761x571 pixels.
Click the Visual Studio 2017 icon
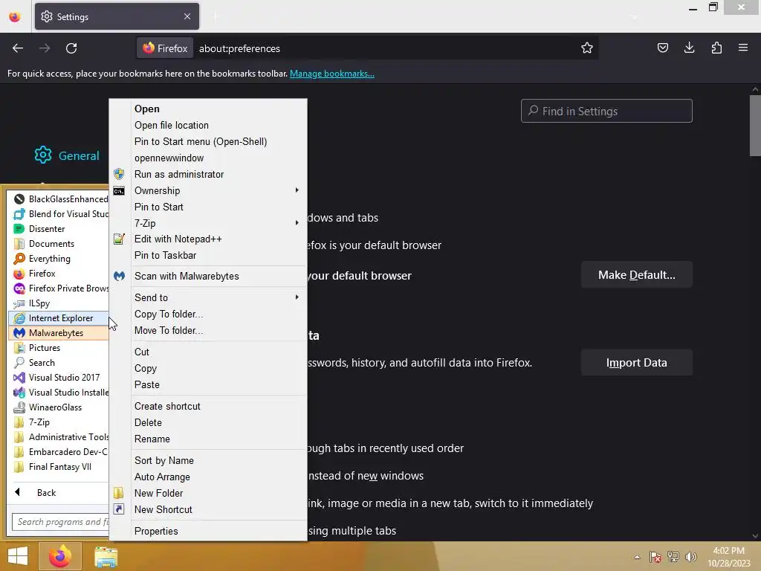(19, 377)
